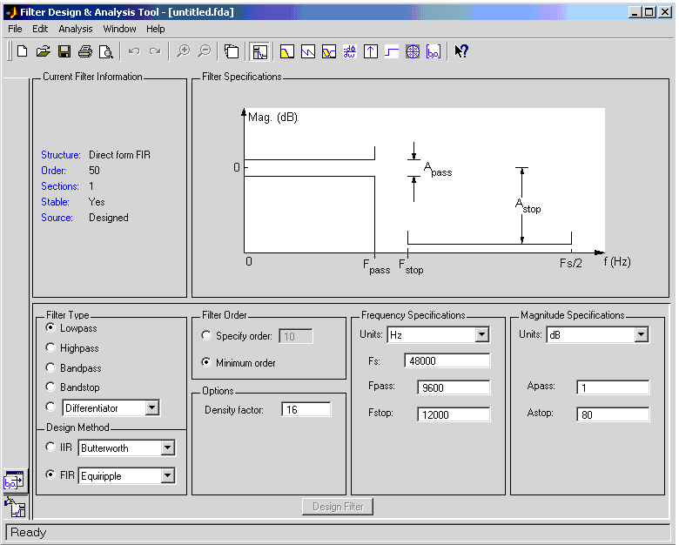Image resolution: width=679 pixels, height=545 pixels.
Task: Open the magnitude Units dB dropdown
Action: pyautogui.click(x=642, y=335)
